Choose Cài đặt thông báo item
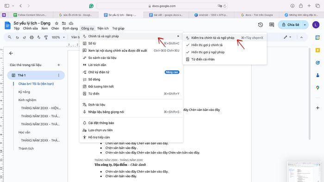Screen dimensions: 324x182 131,123
